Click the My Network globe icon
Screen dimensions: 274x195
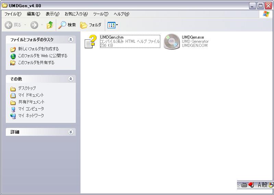pos(13,116)
